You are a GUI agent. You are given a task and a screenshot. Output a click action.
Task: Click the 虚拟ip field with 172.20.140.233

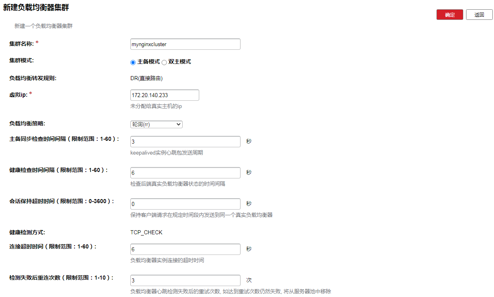164,95
